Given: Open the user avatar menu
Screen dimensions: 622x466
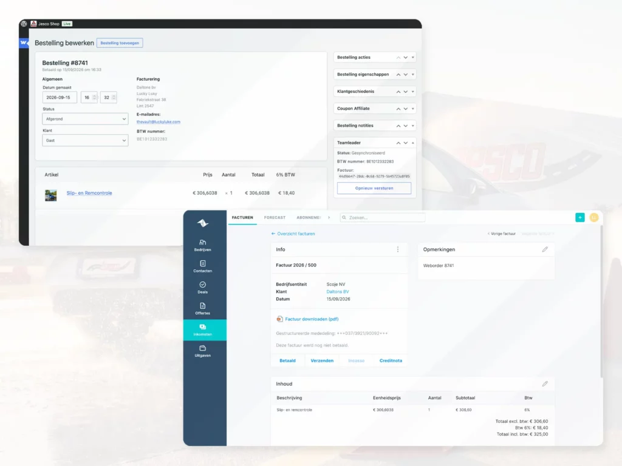Looking at the screenshot, I should (594, 218).
